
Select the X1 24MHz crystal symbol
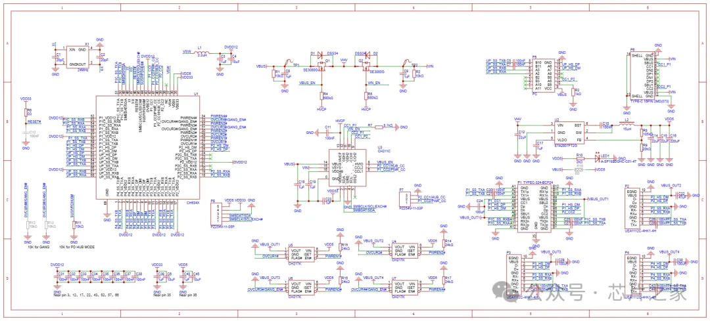[x=78, y=56]
